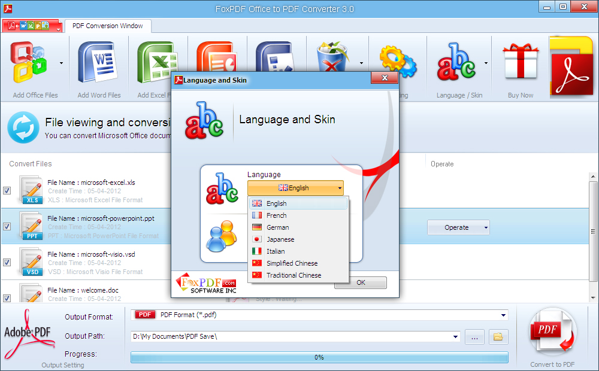Viewport: 599px width, 371px height.
Task: Select French from the language list
Action: click(x=298, y=215)
